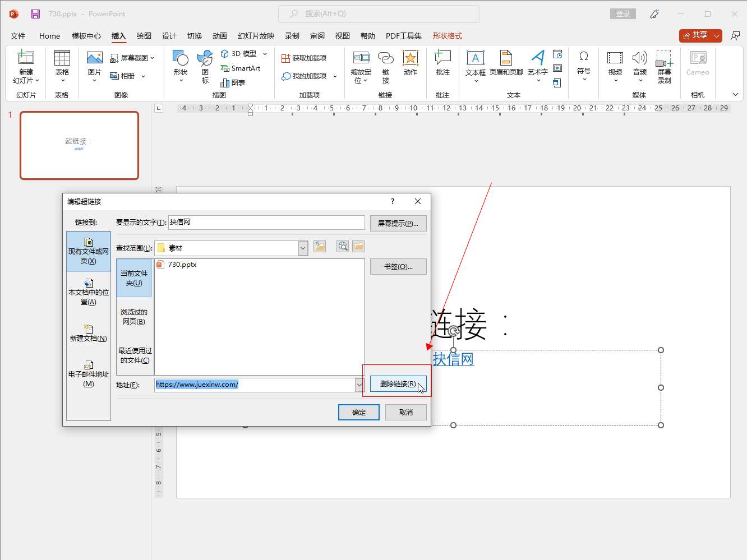Insert a Chart (图表)
The width and height of the screenshot is (747, 560).
(x=233, y=82)
